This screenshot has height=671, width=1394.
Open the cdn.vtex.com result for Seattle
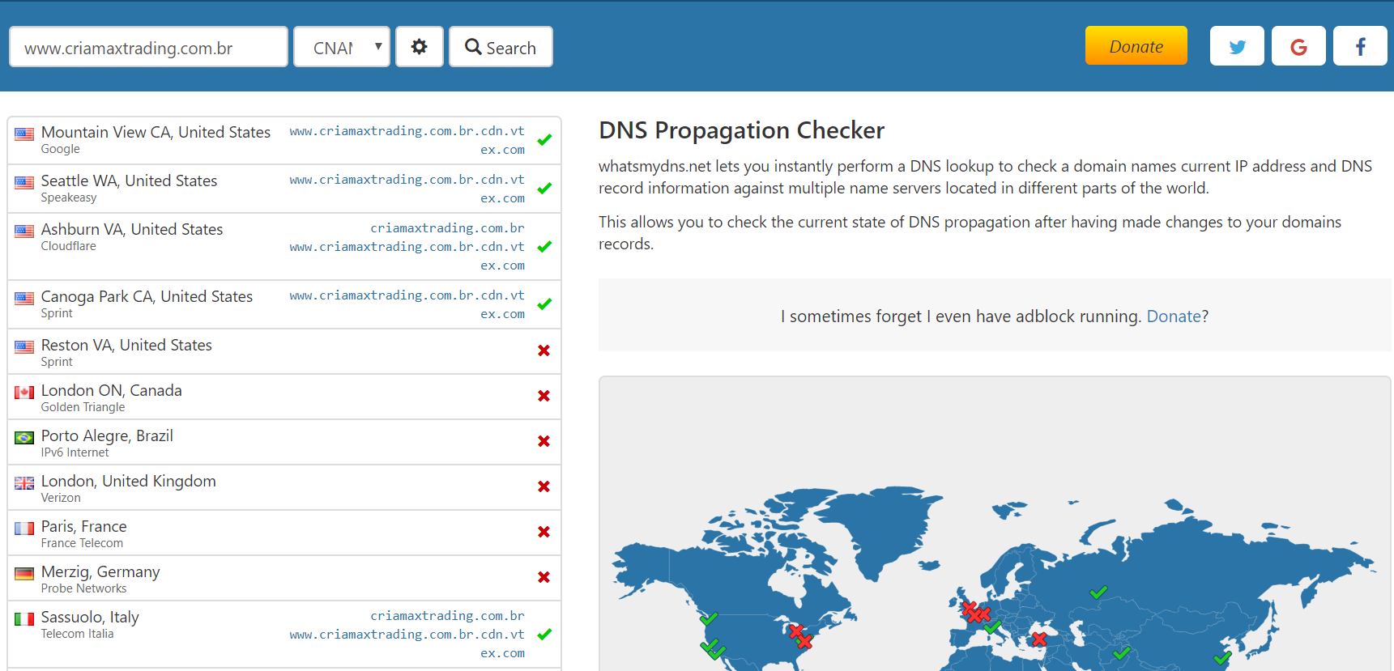pos(407,189)
